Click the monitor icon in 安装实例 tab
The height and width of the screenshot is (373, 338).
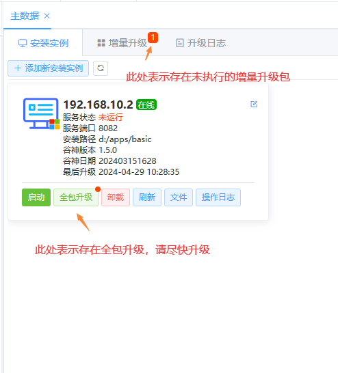23,43
